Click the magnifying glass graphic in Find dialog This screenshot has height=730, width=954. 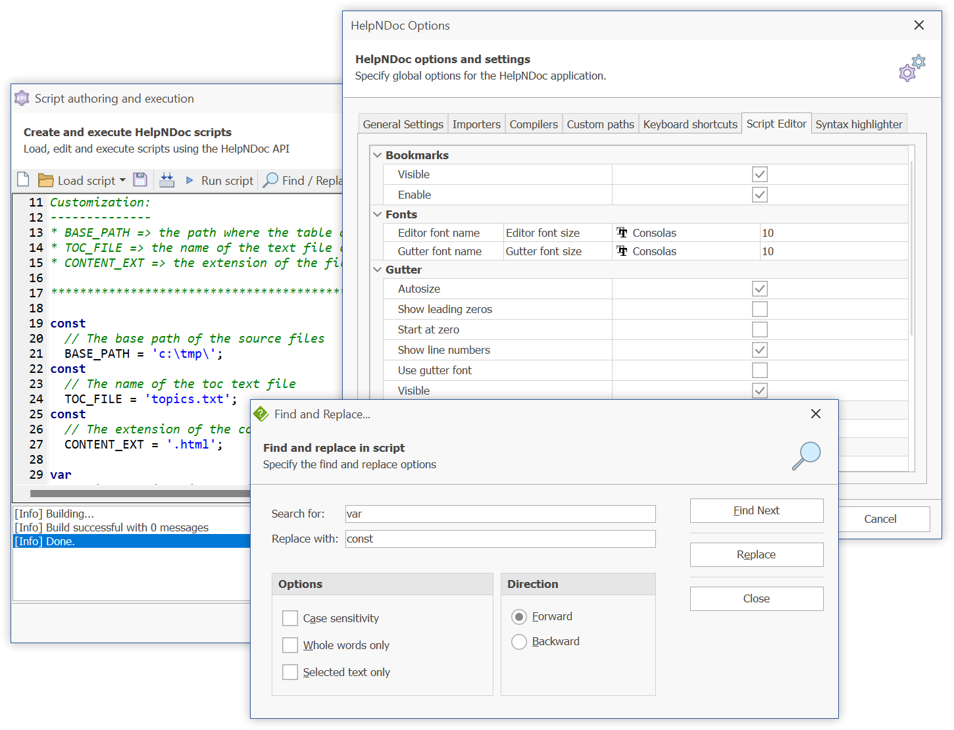click(x=806, y=455)
